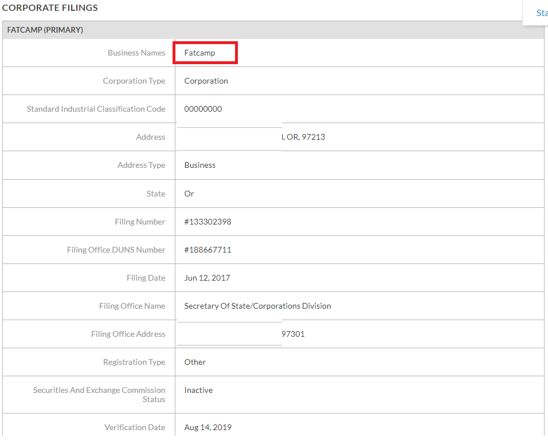Image resolution: width=548 pixels, height=441 pixels.
Task: Click the Standard Industrial Classification Code label
Action: pos(96,109)
